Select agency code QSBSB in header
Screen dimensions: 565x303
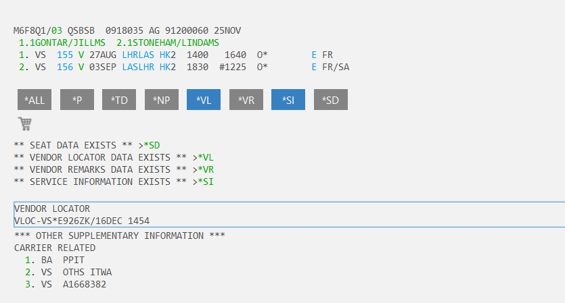pos(81,30)
